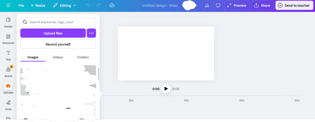Image resolution: width=315 pixels, height=122 pixels.
Task: Click the Upload files button
Action: coord(53,33)
